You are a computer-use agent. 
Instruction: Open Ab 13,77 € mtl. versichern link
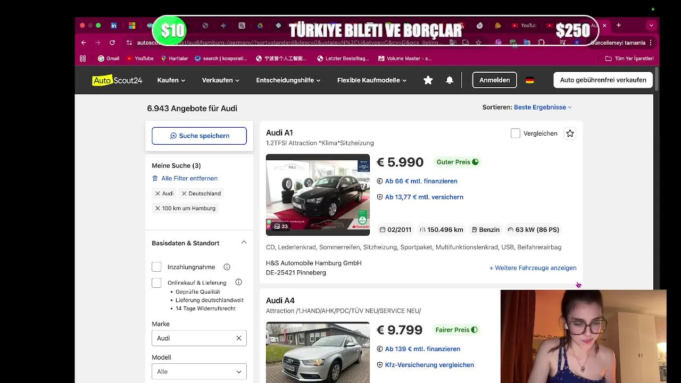click(424, 197)
